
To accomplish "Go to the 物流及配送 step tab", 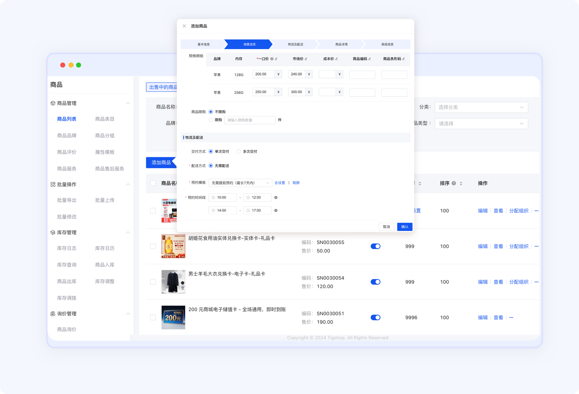I will click(x=295, y=44).
